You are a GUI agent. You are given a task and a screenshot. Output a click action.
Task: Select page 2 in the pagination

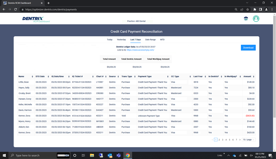(219, 140)
